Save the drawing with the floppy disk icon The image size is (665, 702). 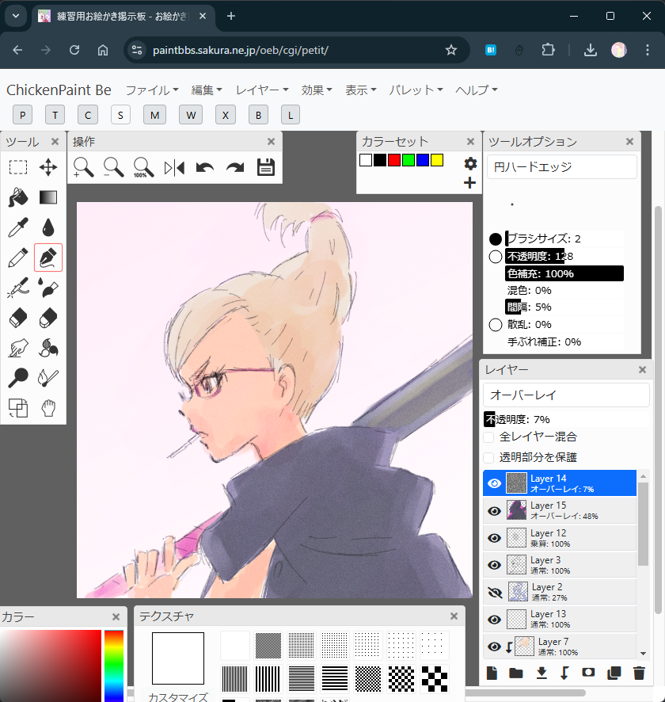[266, 167]
